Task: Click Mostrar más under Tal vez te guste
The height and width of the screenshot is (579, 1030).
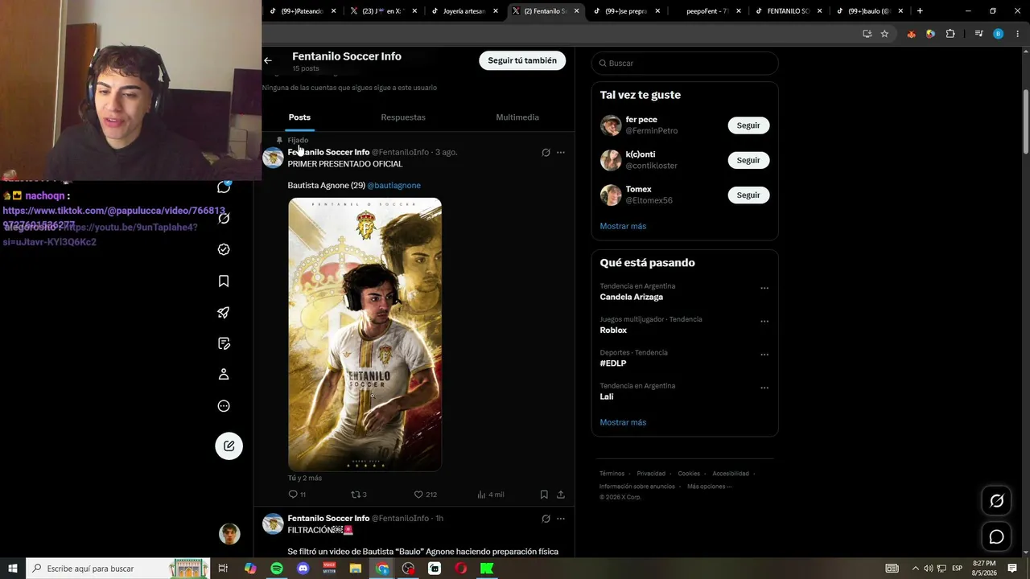Action: click(623, 226)
